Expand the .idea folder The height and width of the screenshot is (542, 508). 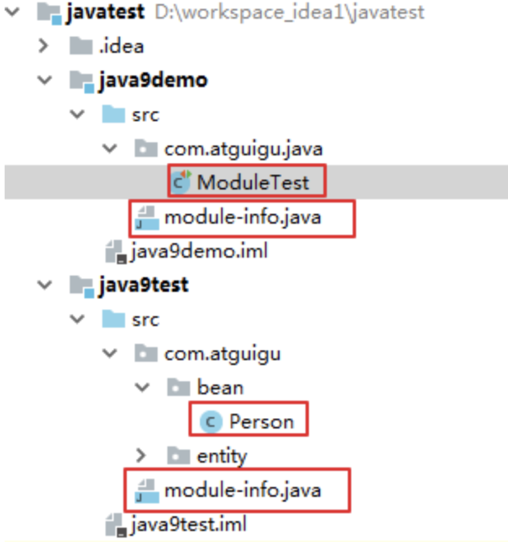tap(43, 46)
